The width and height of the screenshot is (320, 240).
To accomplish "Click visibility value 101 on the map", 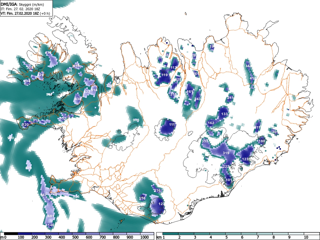I will tap(229, 180).
